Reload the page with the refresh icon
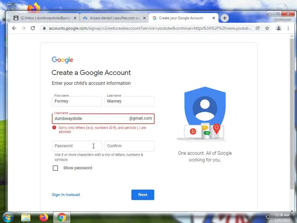Viewport: 297px width, 223px height. (x=33, y=28)
